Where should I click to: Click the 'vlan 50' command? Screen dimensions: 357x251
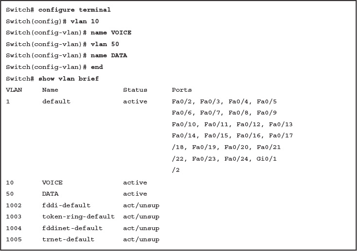click(x=105, y=44)
